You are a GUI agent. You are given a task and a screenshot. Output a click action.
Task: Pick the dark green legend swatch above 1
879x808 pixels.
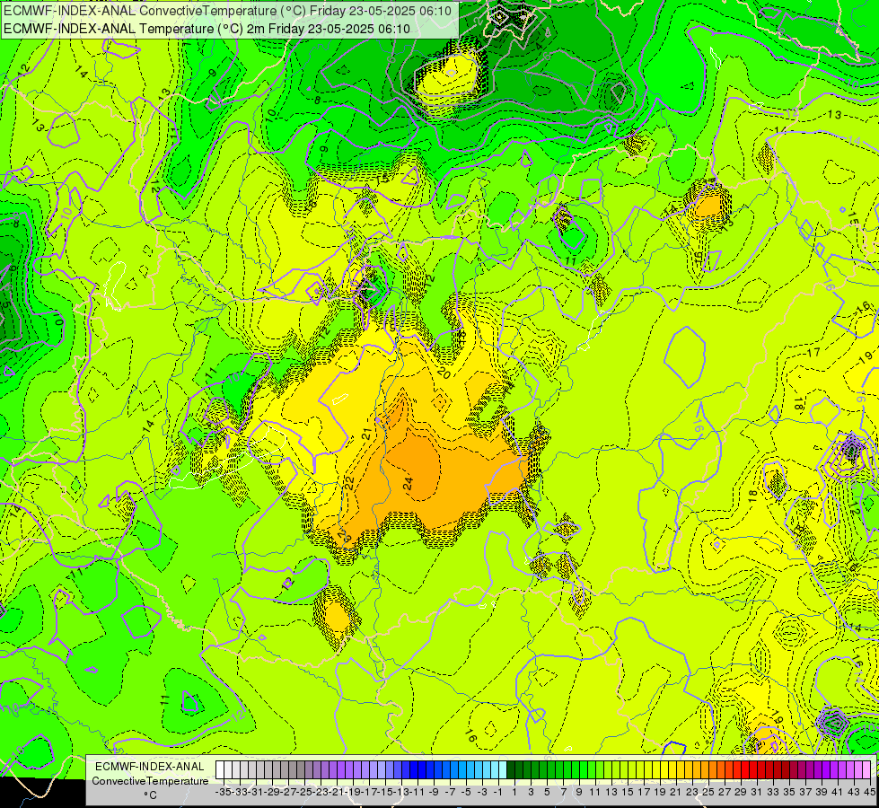pyautogui.click(x=511, y=770)
